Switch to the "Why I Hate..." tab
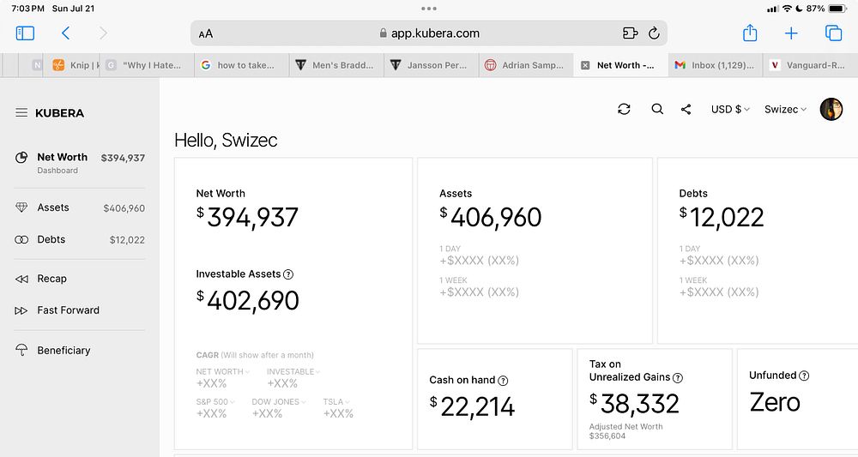The image size is (858, 457). click(x=147, y=65)
